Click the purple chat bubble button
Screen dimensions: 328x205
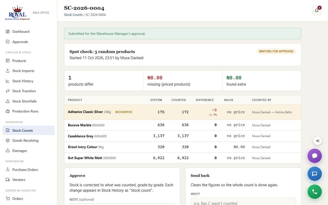click(315, 156)
